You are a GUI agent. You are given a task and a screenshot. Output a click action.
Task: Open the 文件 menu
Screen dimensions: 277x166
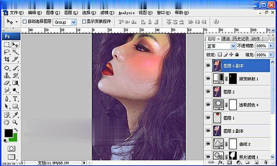[17, 13]
